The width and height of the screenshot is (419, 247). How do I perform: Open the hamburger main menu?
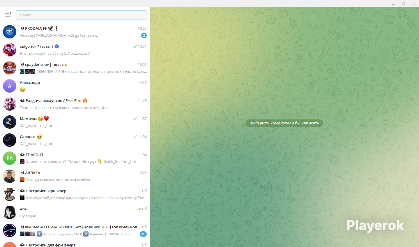(8, 15)
